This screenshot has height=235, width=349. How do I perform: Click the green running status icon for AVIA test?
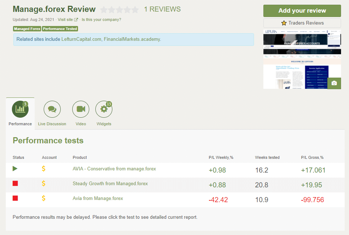15,169
